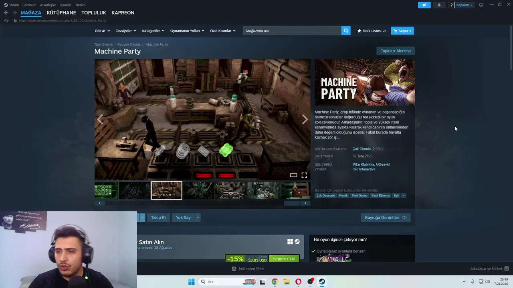Click the taskbar volume icon
This screenshot has width=513, height=288.
(487, 282)
